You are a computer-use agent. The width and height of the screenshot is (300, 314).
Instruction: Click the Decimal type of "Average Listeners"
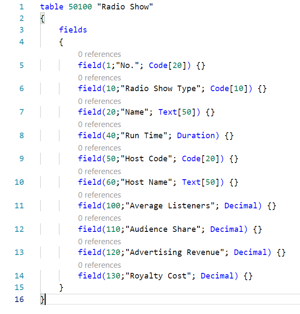(x=241, y=206)
